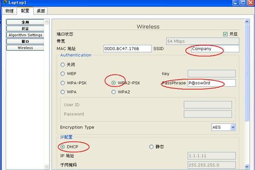Click the sidebar scroll-up arrow
This screenshot has height=170, width=255.
tap(47, 22)
